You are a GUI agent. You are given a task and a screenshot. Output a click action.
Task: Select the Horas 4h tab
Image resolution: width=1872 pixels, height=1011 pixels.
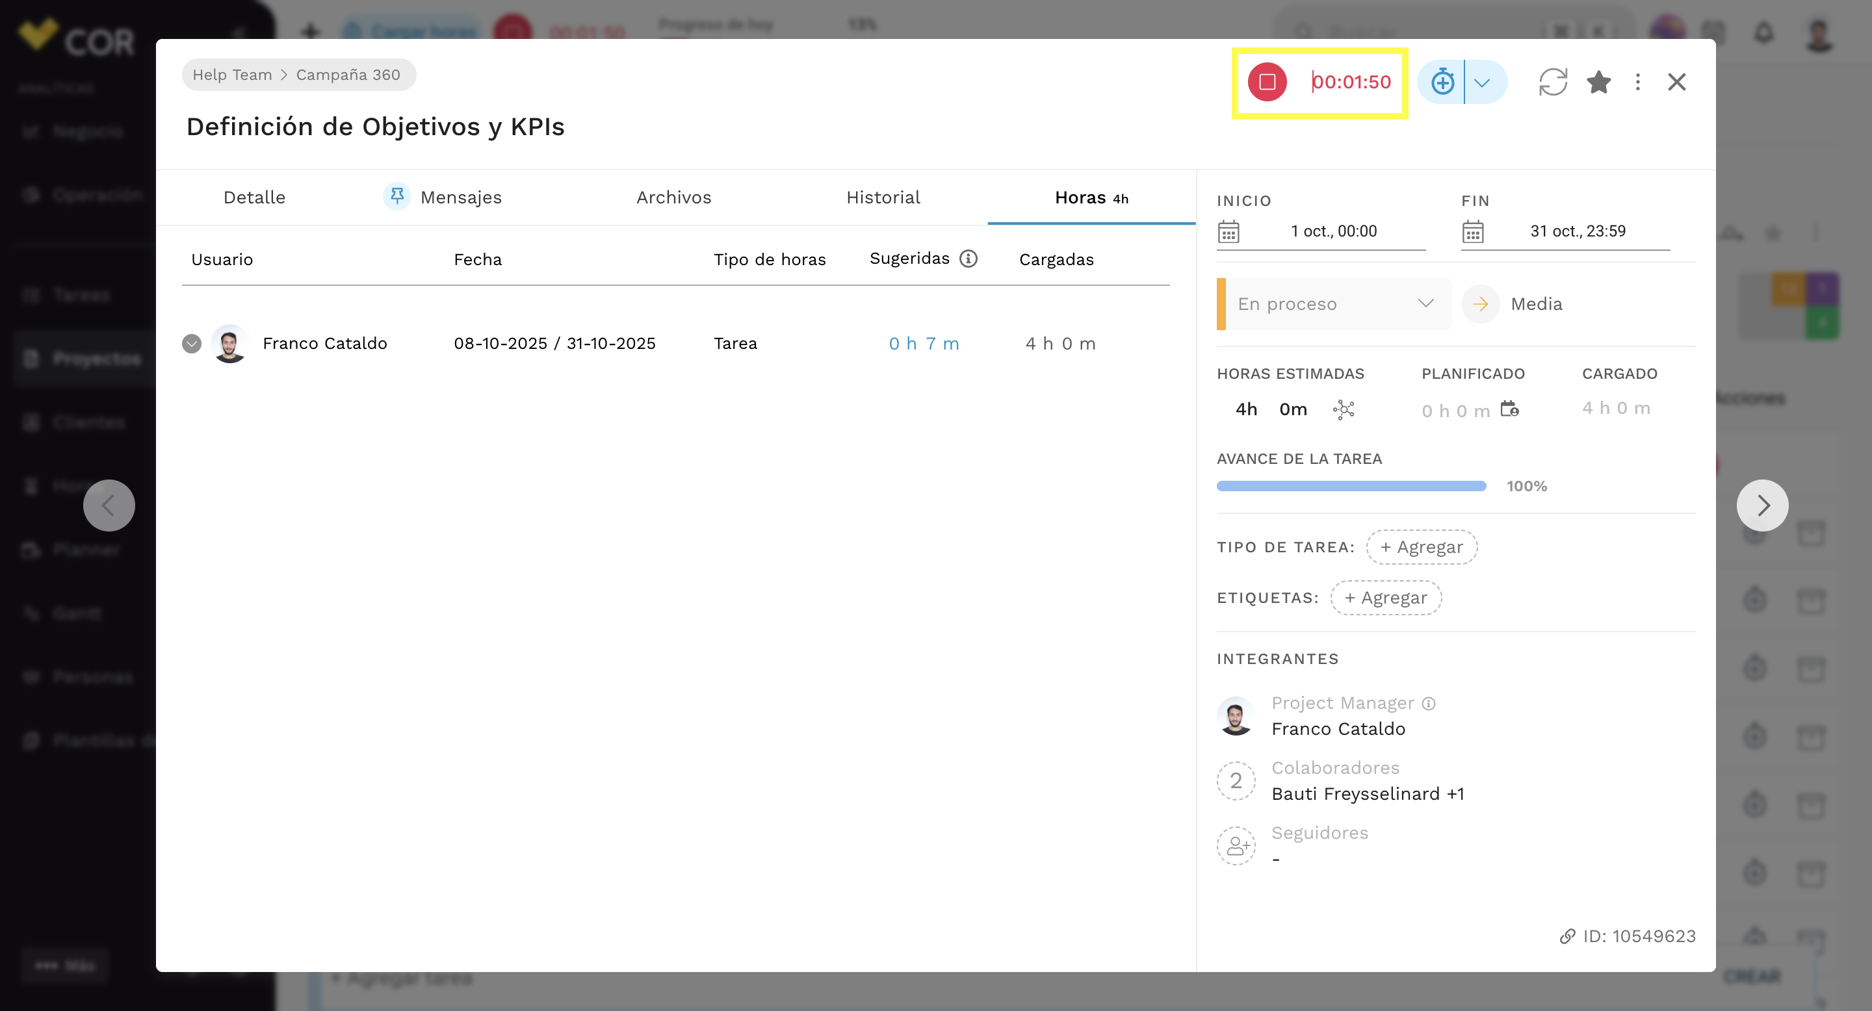[1091, 198]
